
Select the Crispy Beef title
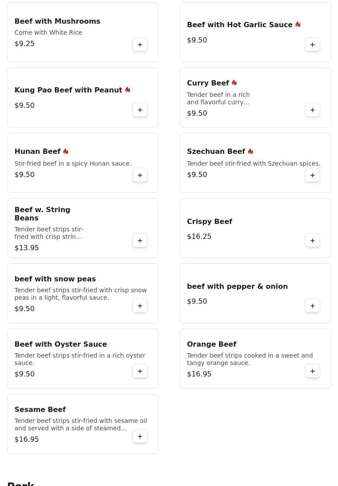[209, 221]
